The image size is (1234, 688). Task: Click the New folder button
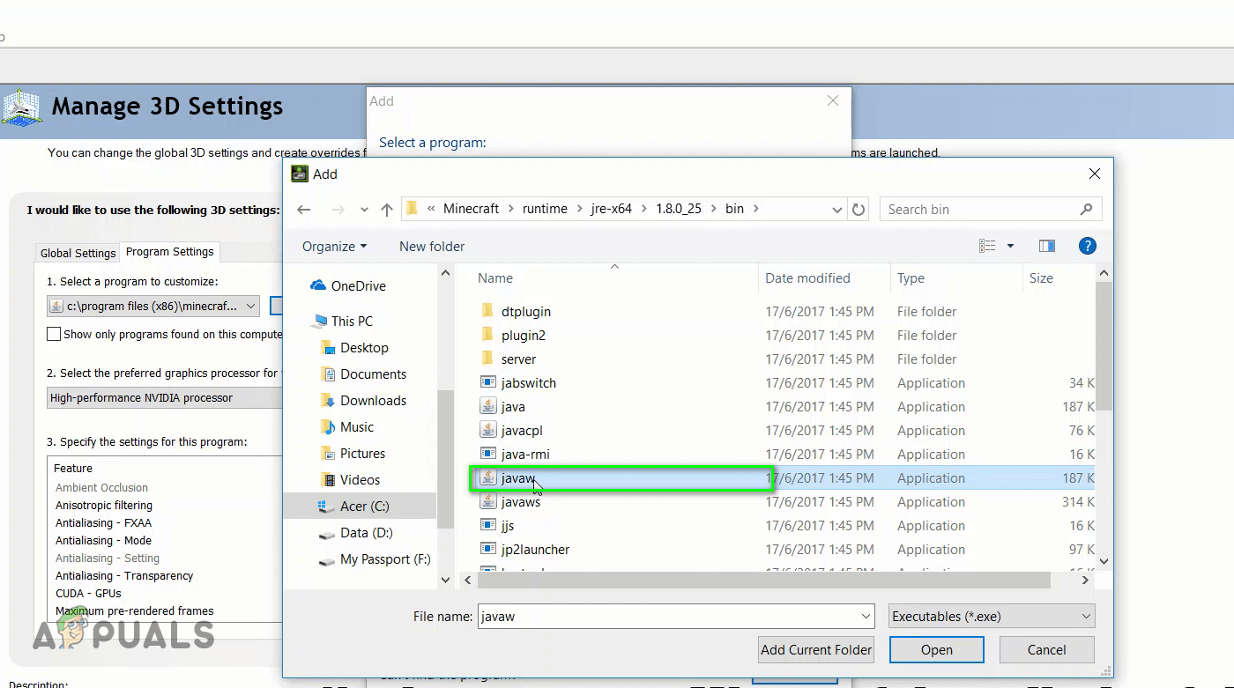[432, 247]
